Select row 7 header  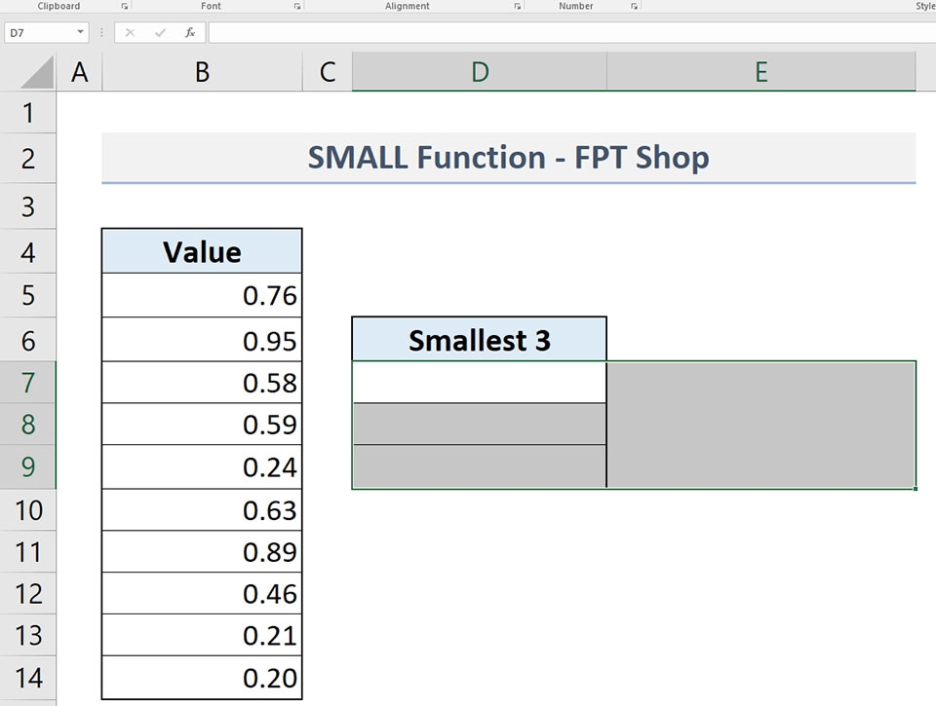[27, 383]
